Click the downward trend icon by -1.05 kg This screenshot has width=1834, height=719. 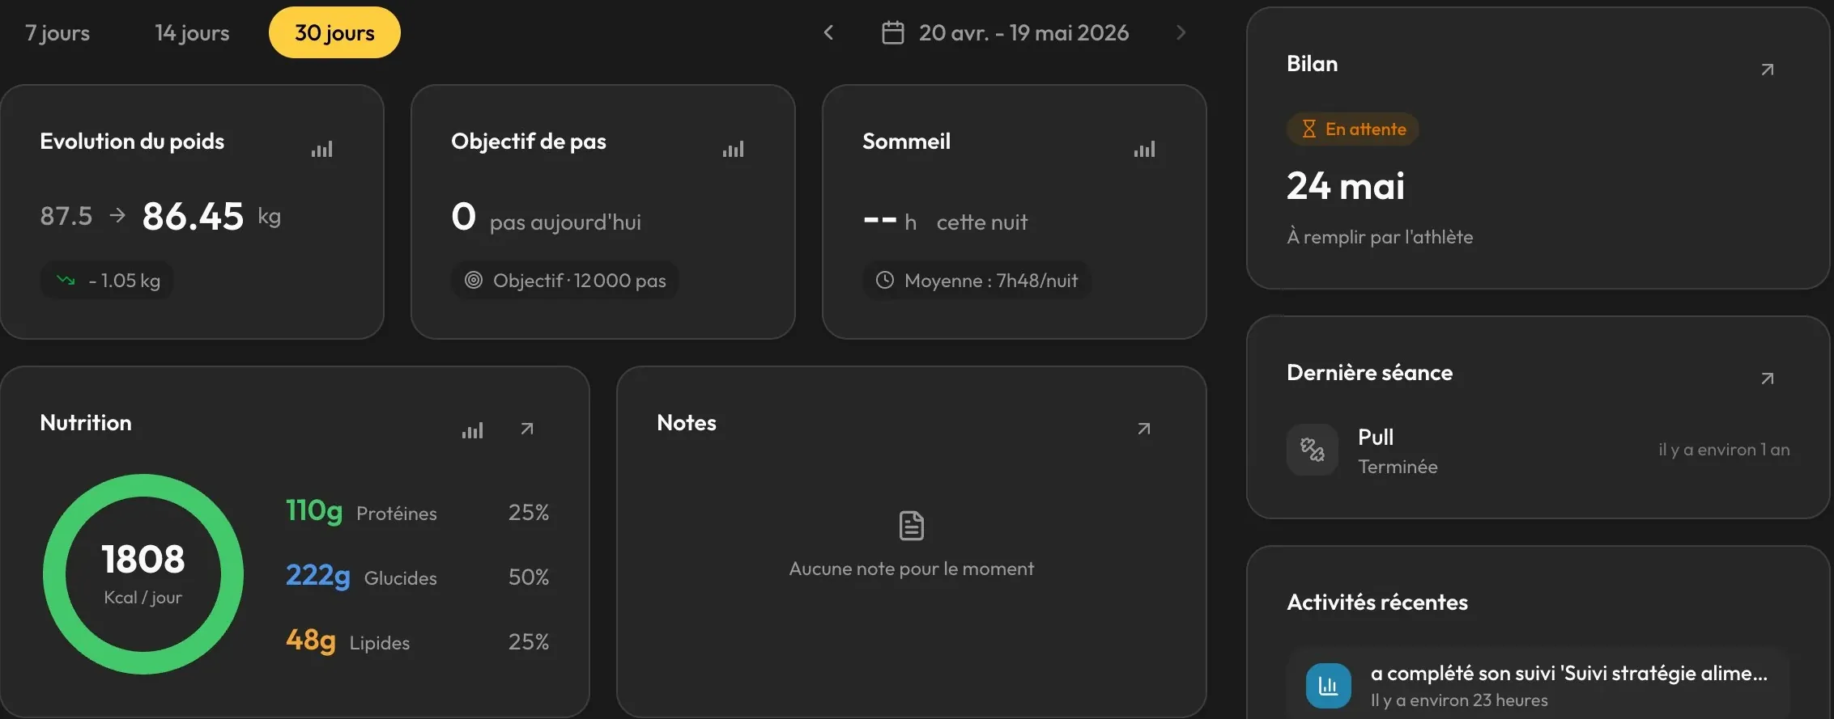coord(66,281)
